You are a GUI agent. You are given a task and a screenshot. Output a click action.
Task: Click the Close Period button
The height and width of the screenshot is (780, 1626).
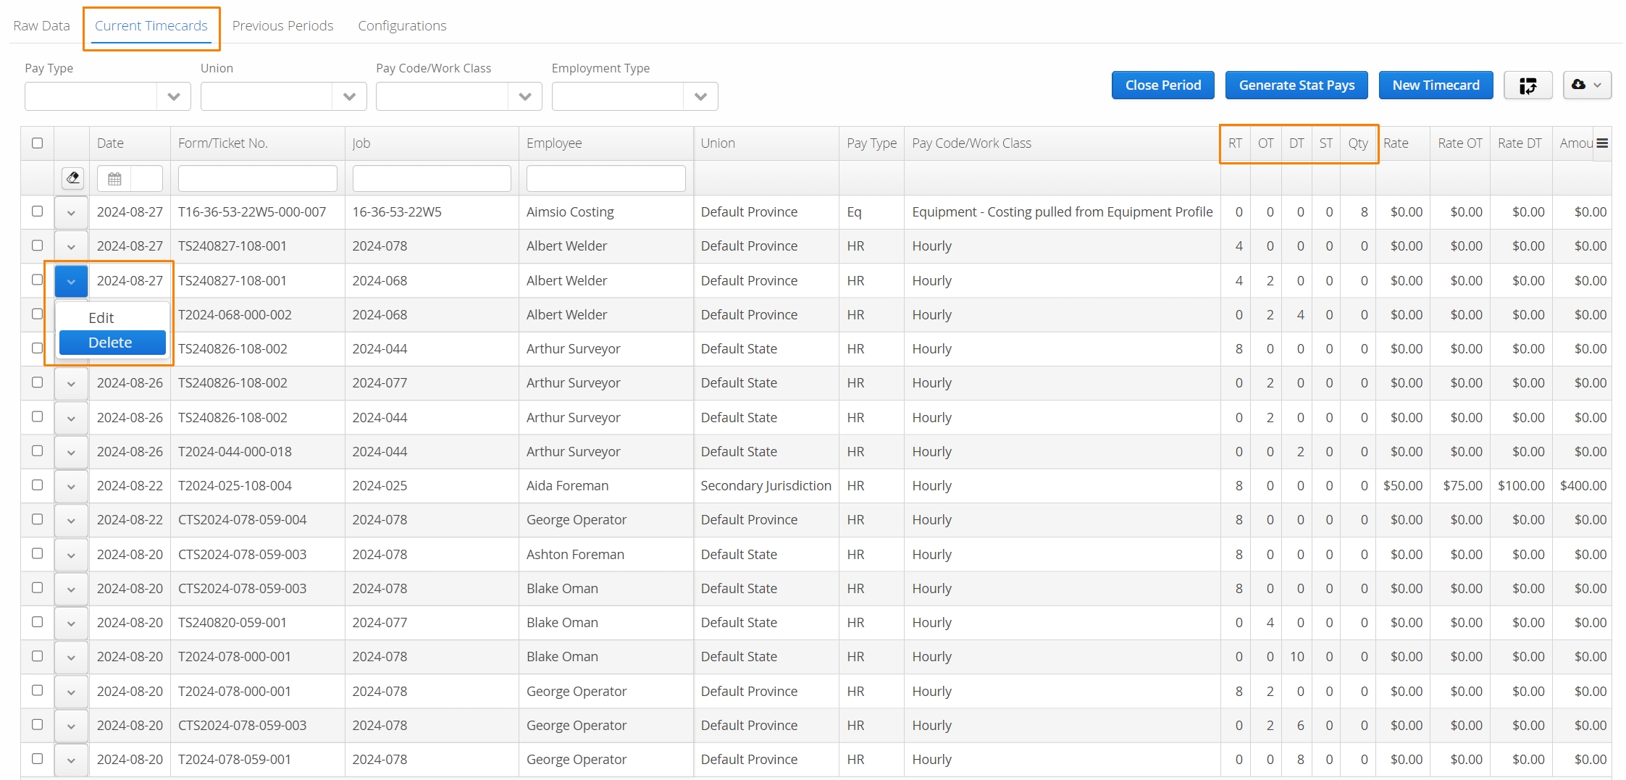click(1163, 85)
